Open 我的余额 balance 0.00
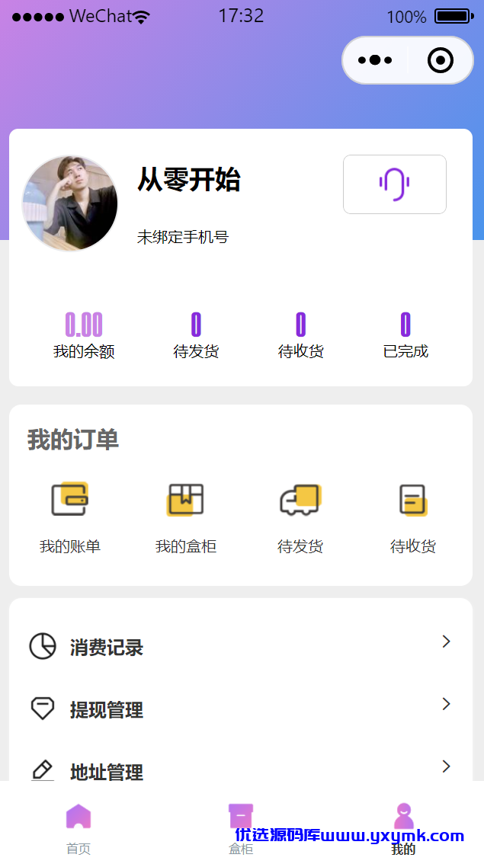 (x=84, y=335)
